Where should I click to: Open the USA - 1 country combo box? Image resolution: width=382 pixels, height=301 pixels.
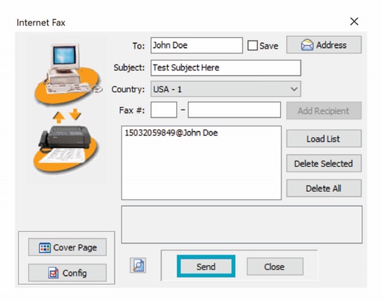click(x=225, y=89)
